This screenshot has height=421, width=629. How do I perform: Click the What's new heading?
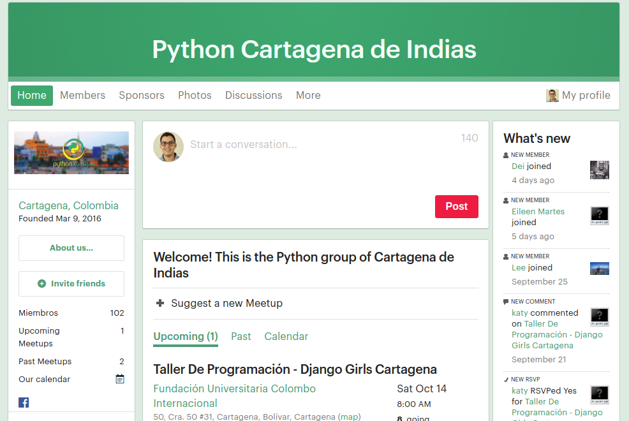(536, 138)
